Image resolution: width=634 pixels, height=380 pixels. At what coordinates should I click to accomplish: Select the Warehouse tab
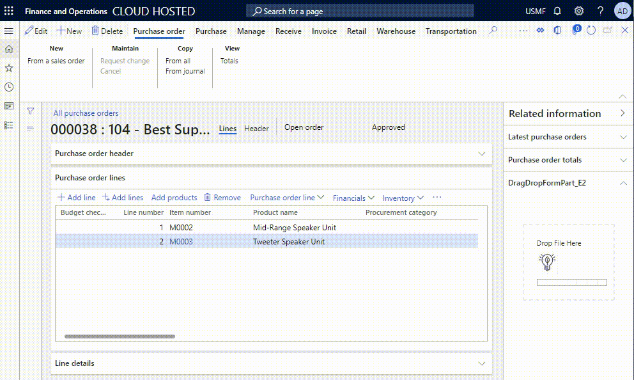click(x=396, y=31)
